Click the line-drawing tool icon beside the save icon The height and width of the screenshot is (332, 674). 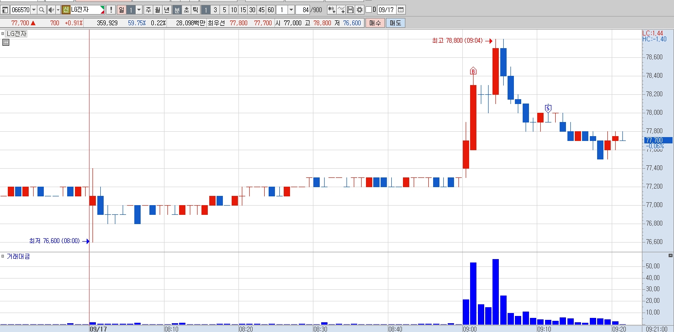(x=341, y=10)
